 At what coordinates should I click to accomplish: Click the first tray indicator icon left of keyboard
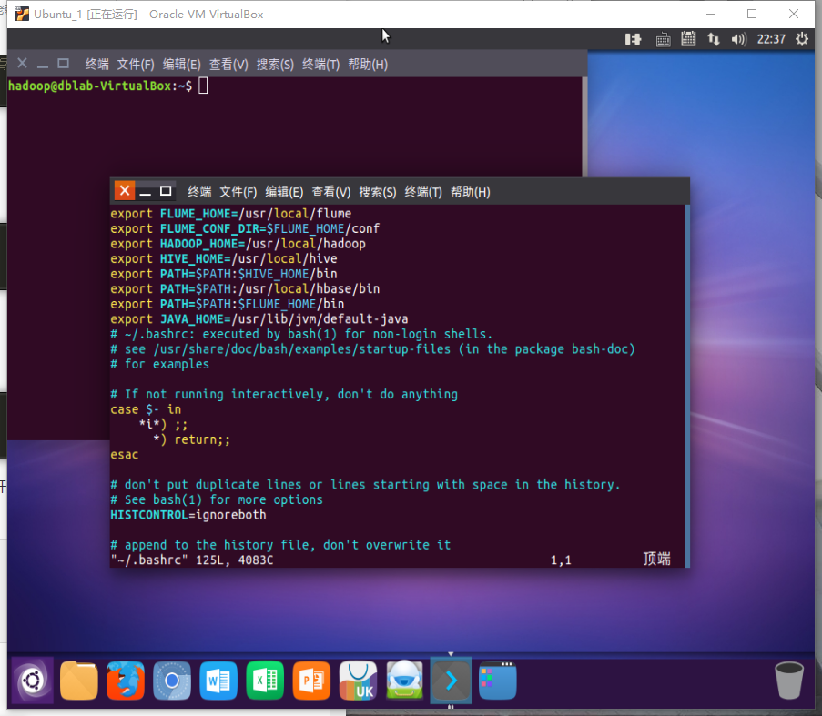coord(634,39)
